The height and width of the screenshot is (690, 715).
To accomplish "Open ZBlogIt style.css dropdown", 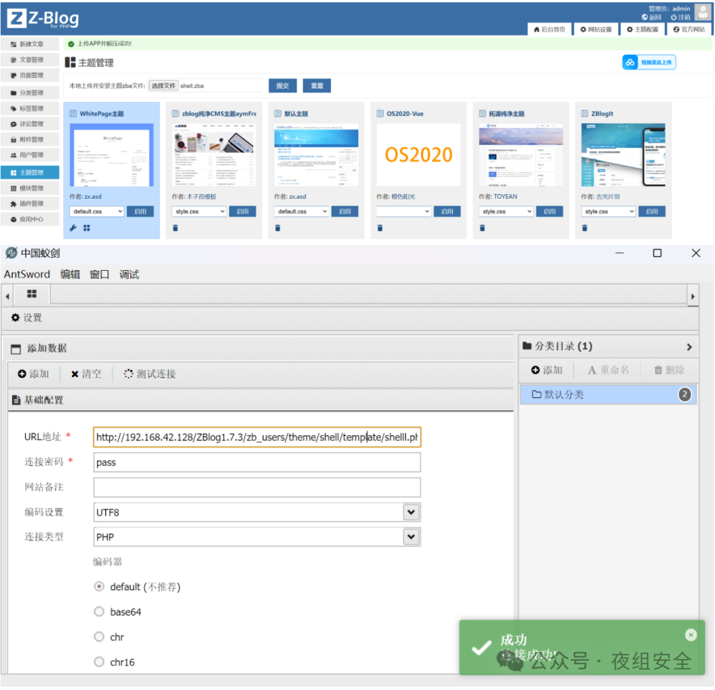I will pyautogui.click(x=608, y=212).
